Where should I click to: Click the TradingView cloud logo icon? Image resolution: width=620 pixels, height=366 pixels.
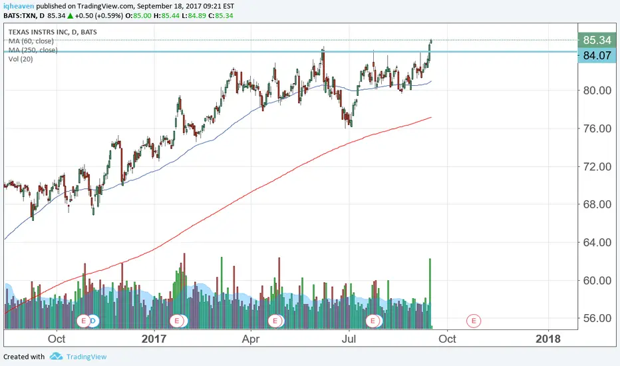click(56, 356)
